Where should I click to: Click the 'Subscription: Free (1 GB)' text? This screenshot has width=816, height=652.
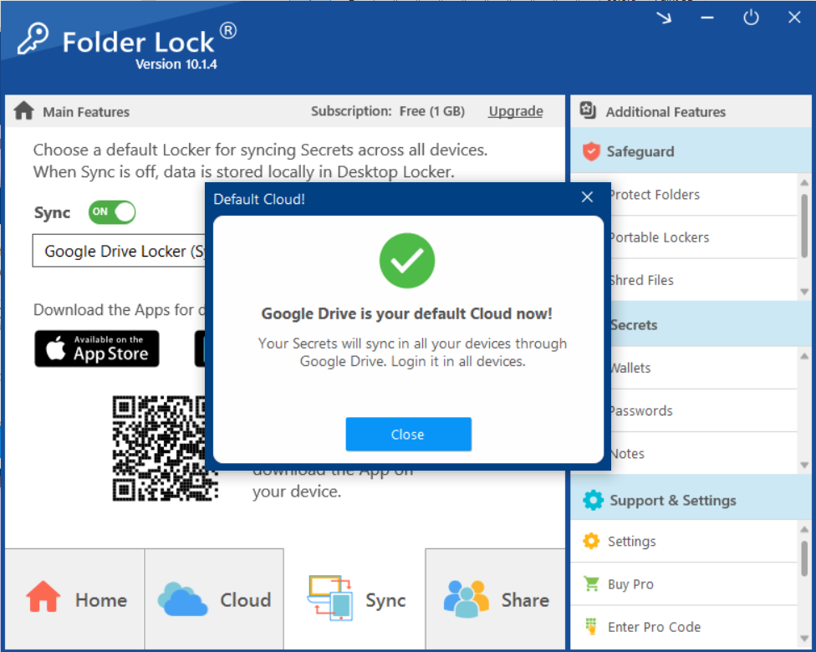pyautogui.click(x=388, y=111)
